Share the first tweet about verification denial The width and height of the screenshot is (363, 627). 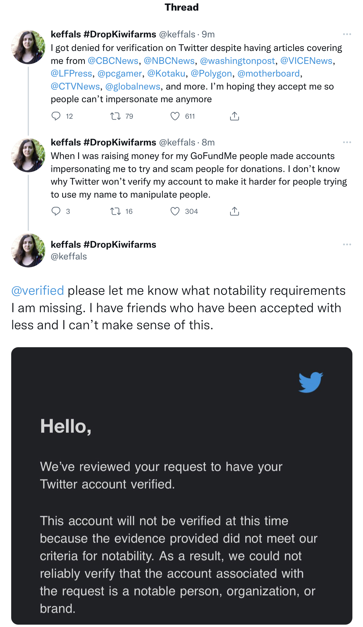[x=234, y=116]
